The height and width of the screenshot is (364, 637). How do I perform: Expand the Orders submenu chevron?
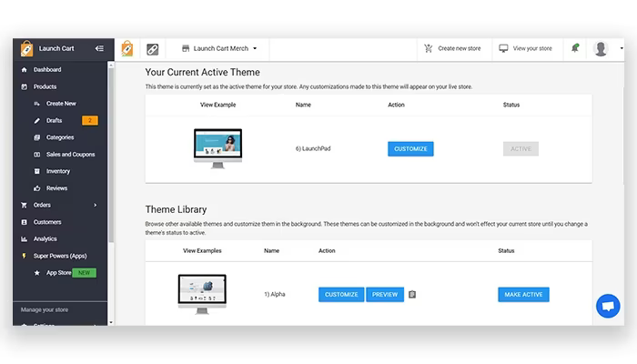pos(95,205)
